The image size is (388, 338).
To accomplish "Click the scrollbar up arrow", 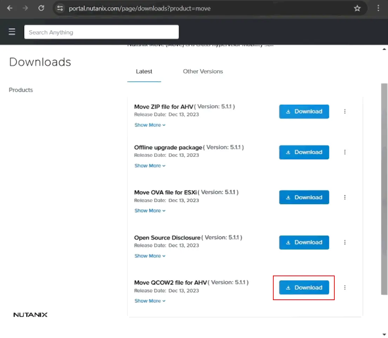I will pos(384,49).
